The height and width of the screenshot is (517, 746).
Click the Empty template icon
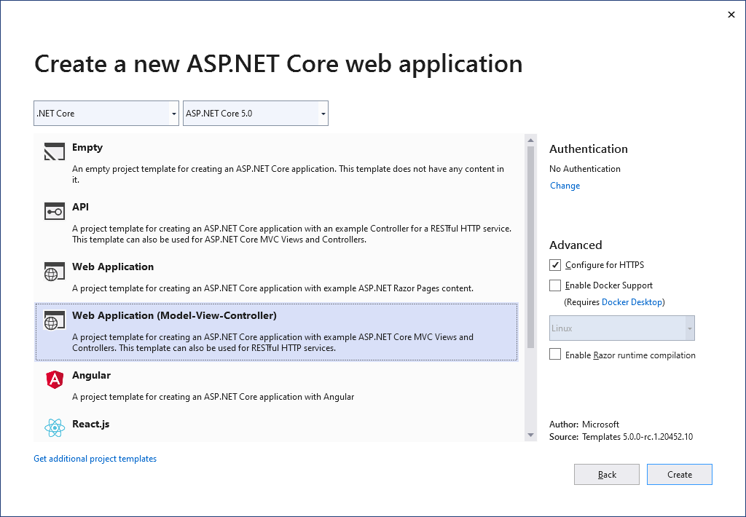(53, 151)
